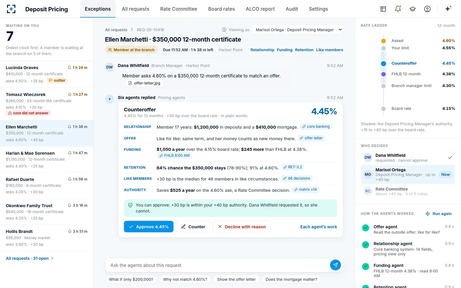
Task: Switch to the Exceptions tab
Action: click(98, 9)
